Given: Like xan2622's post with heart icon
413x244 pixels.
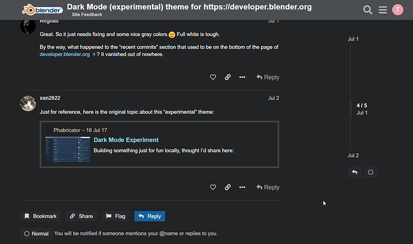Looking at the screenshot, I should pyautogui.click(x=213, y=187).
